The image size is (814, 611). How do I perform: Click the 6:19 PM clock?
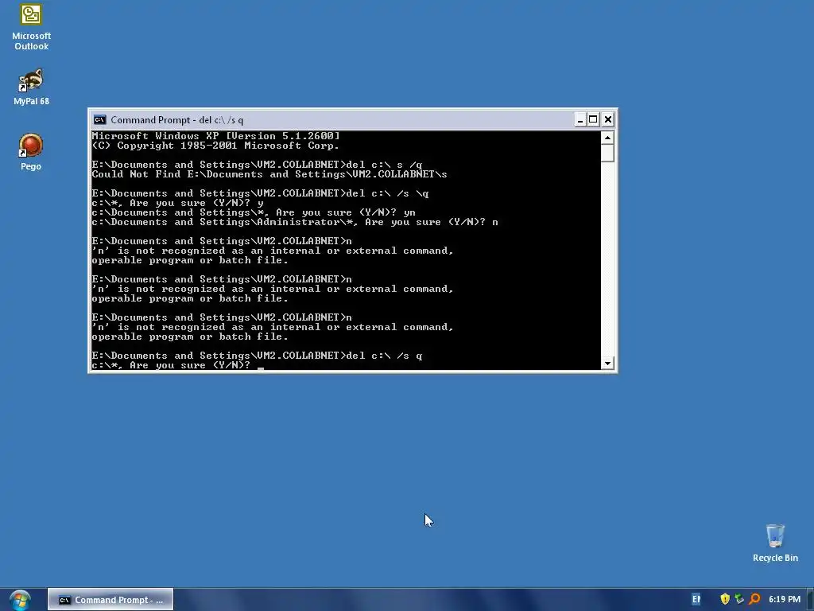[x=785, y=599]
